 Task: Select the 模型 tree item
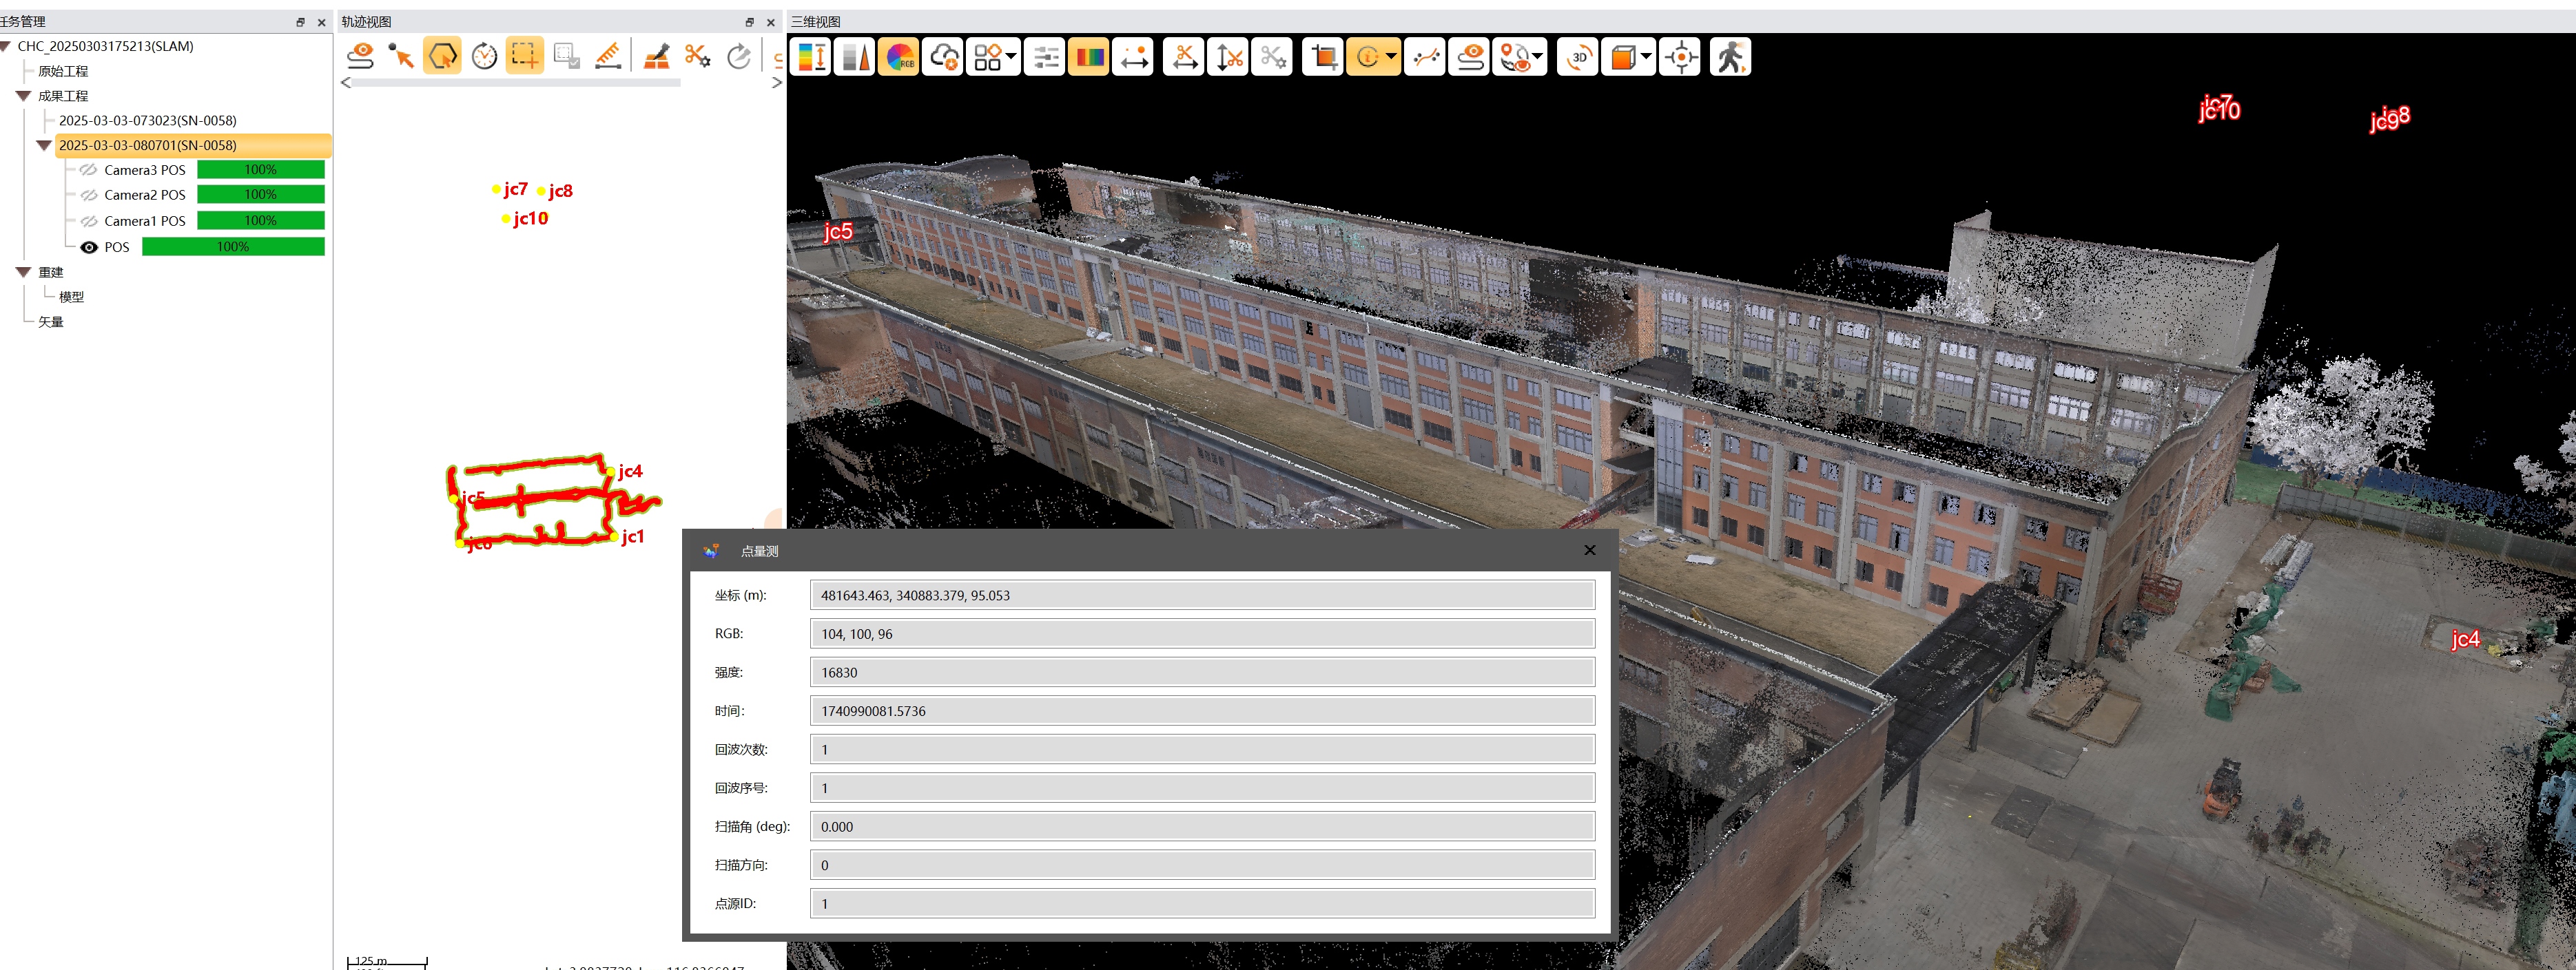pos(71,297)
